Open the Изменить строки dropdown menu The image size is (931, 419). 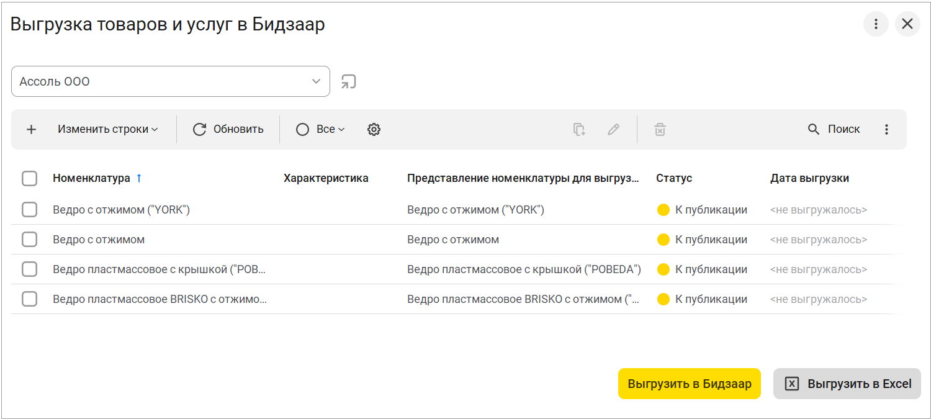108,129
